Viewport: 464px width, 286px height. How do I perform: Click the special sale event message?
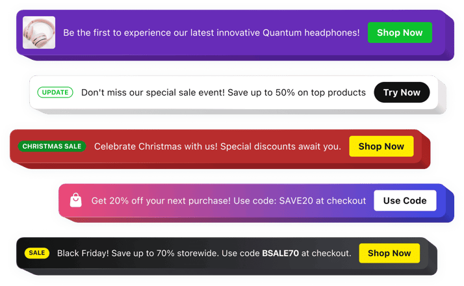pyautogui.click(x=223, y=92)
